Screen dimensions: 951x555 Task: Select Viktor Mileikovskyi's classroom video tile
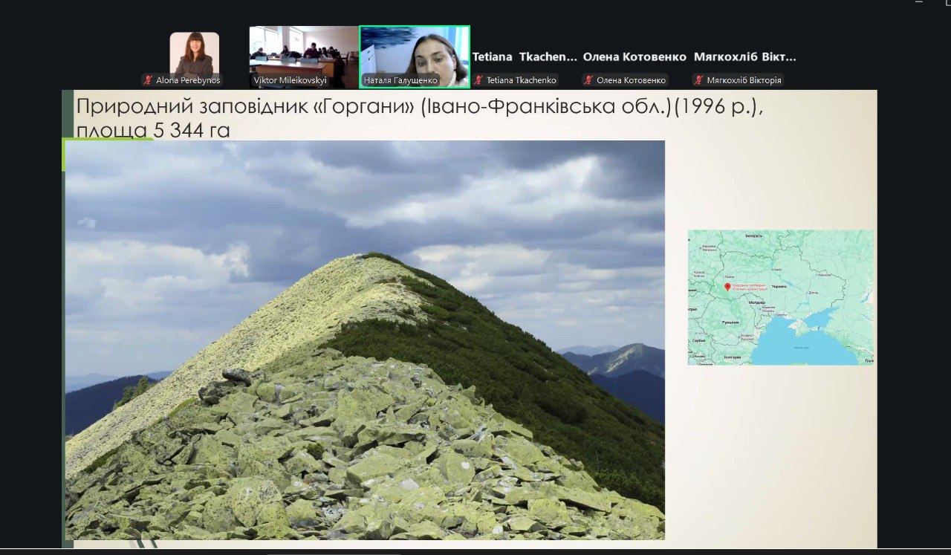pyautogui.click(x=303, y=51)
